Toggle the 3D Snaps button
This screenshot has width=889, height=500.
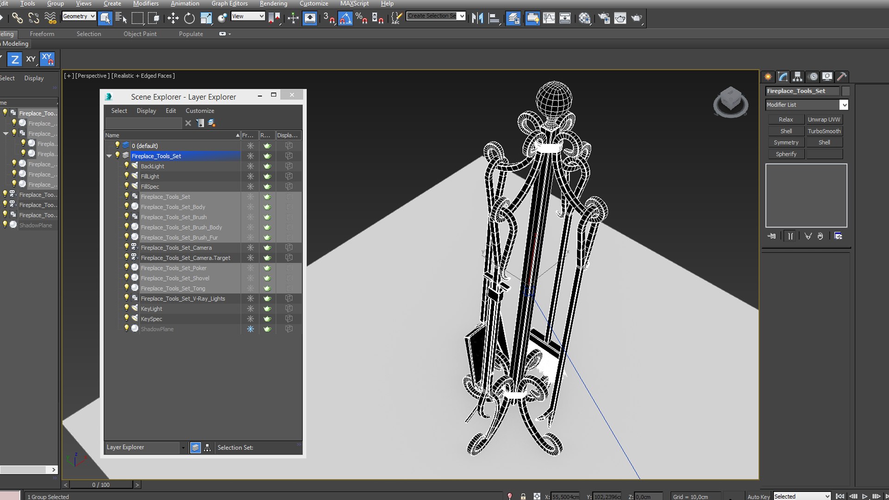[x=329, y=18]
